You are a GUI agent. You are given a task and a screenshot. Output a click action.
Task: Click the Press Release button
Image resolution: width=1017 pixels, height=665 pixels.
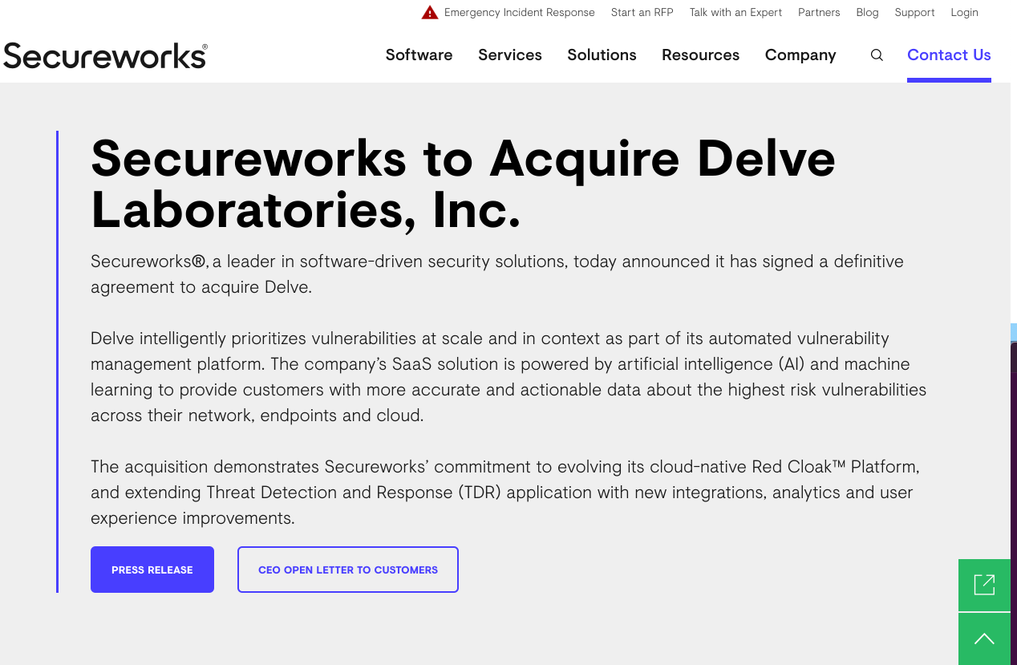click(x=152, y=570)
